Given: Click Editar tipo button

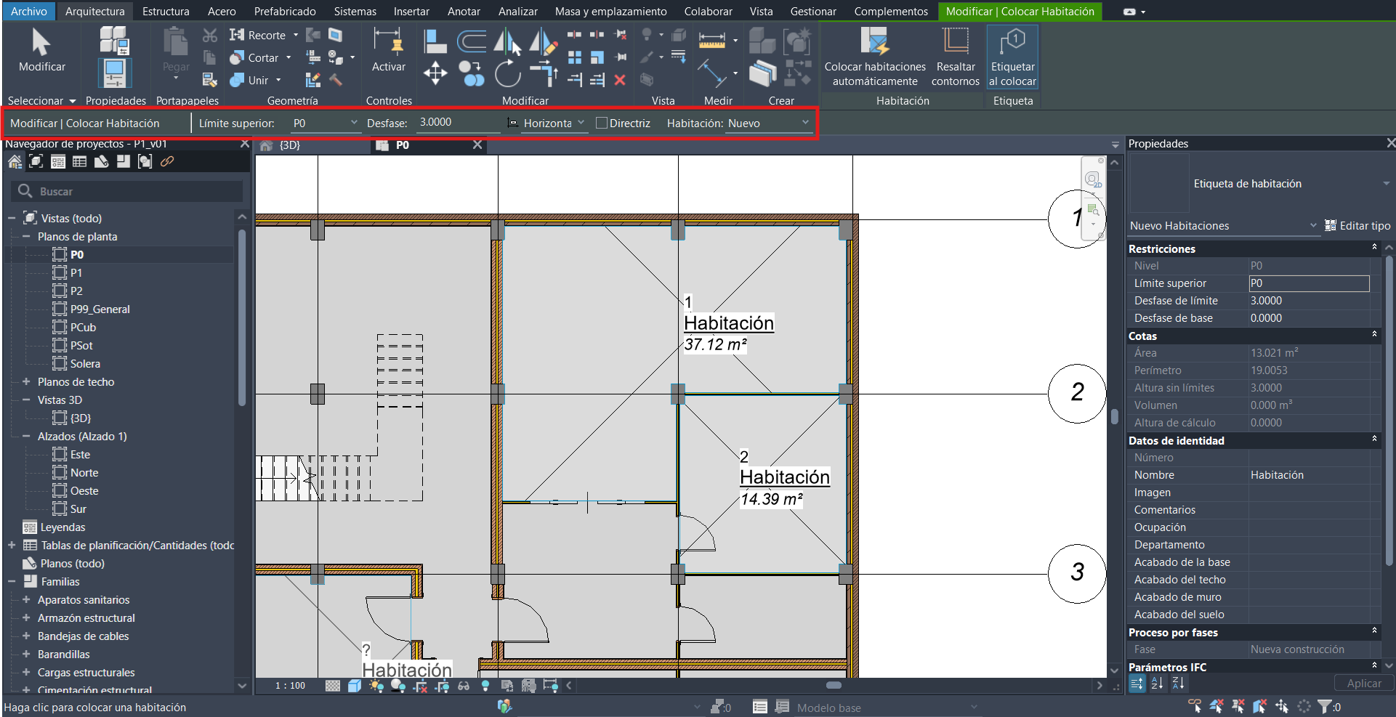Looking at the screenshot, I should (x=1357, y=226).
